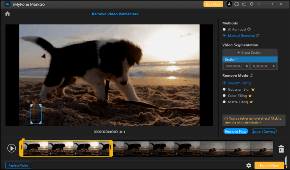Image resolution: width=290 pixels, height=170 pixels.
Task: Adjust the section end time stepper
Action: [x=274, y=66]
